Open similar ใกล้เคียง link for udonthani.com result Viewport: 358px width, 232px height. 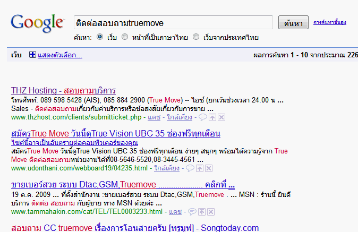click(x=167, y=168)
